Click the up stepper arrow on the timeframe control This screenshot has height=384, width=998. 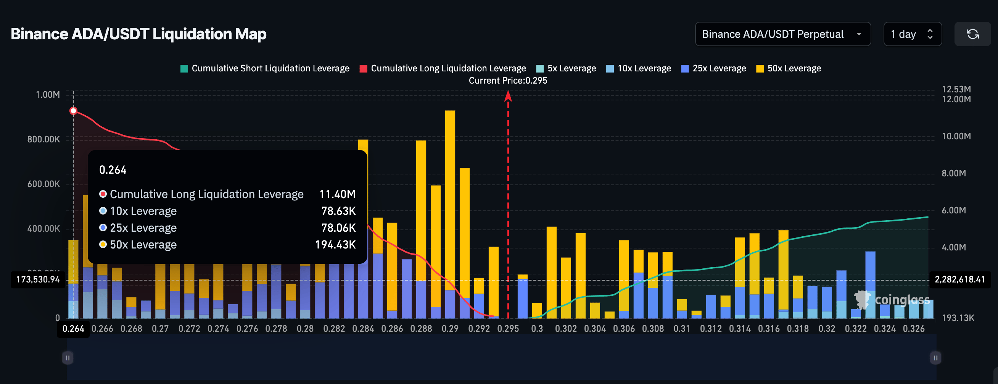click(931, 30)
